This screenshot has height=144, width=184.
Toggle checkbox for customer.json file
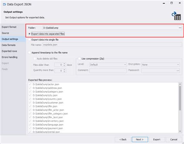[30, 103]
